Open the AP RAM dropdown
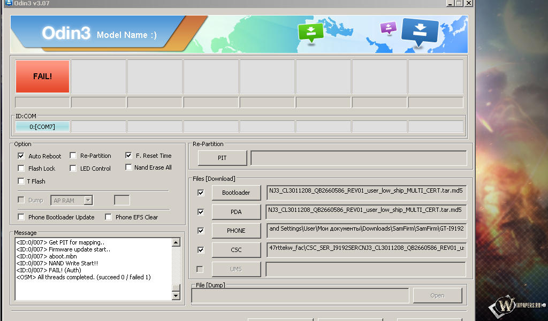This screenshot has height=321, width=548. (88, 201)
